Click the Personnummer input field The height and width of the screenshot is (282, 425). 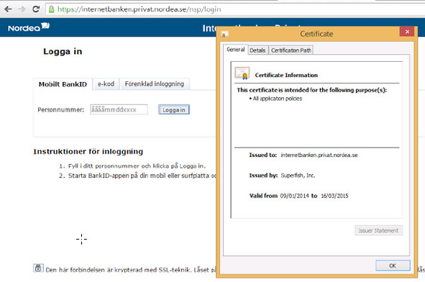[x=119, y=109]
